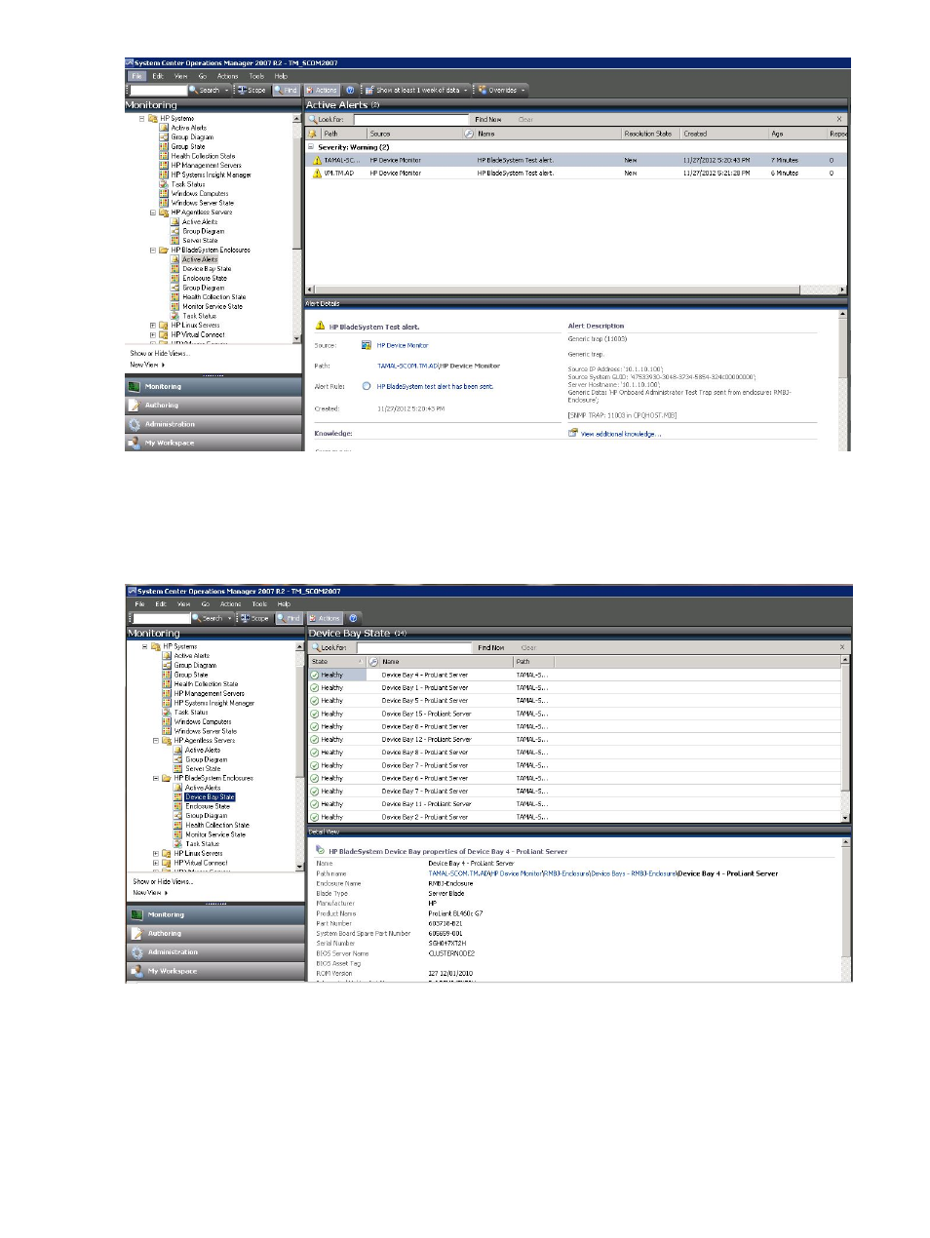
Task: Collapse HP Agentless Servers in the Active Alerts window tree
Action: tap(152, 213)
